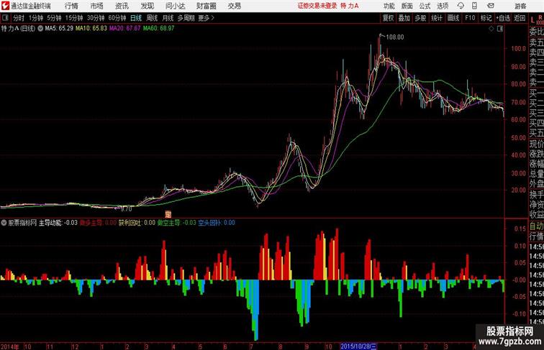Click the MA10: 65.83 label

coord(91,29)
